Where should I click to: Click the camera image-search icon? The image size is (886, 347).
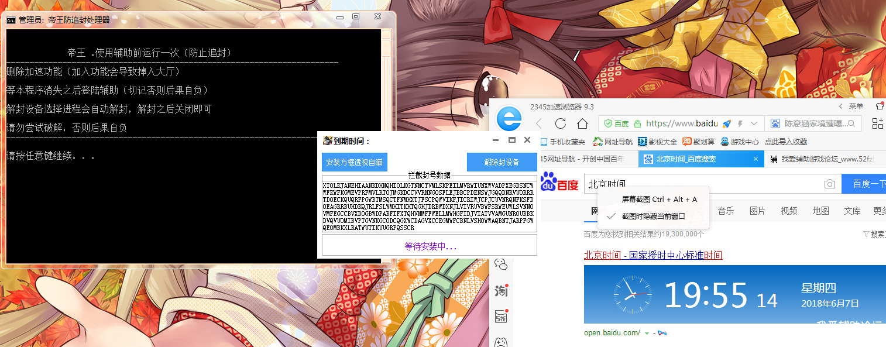pyautogui.click(x=829, y=184)
